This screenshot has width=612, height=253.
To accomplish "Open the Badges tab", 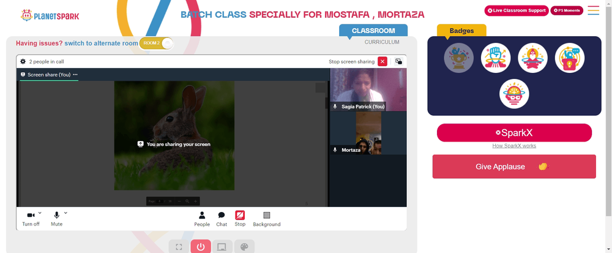I will [461, 31].
